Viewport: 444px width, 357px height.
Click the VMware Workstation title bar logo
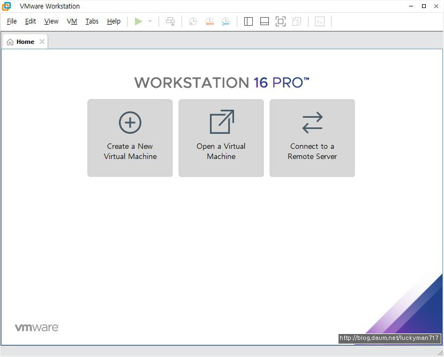[6, 6]
